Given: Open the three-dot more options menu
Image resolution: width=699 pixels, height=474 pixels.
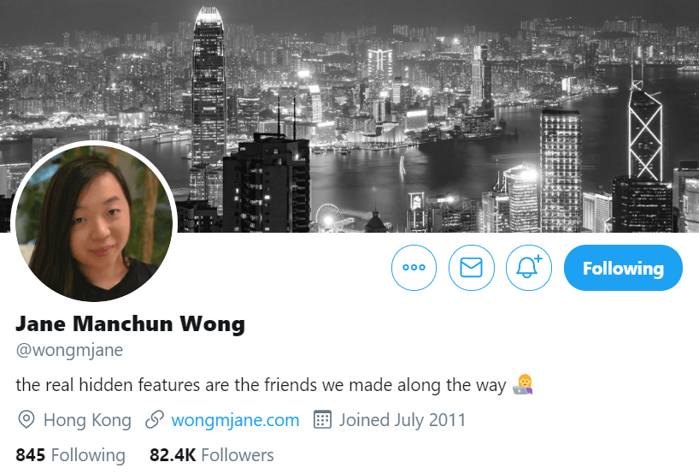Looking at the screenshot, I should (x=414, y=268).
